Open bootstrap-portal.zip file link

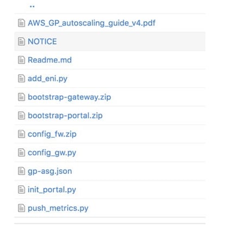click(x=65, y=116)
